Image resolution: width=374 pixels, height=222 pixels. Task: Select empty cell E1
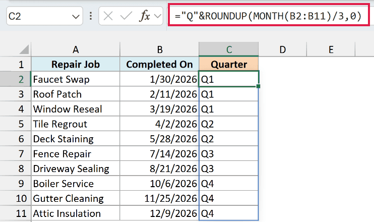click(331, 64)
